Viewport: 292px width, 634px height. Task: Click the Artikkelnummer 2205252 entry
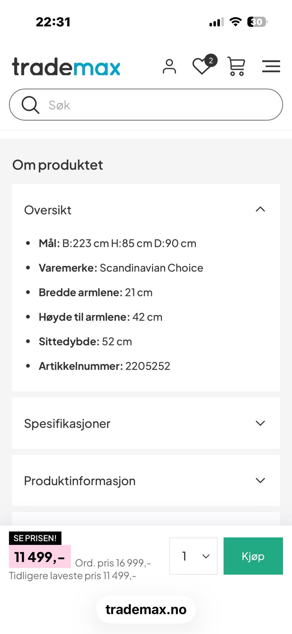pos(104,366)
